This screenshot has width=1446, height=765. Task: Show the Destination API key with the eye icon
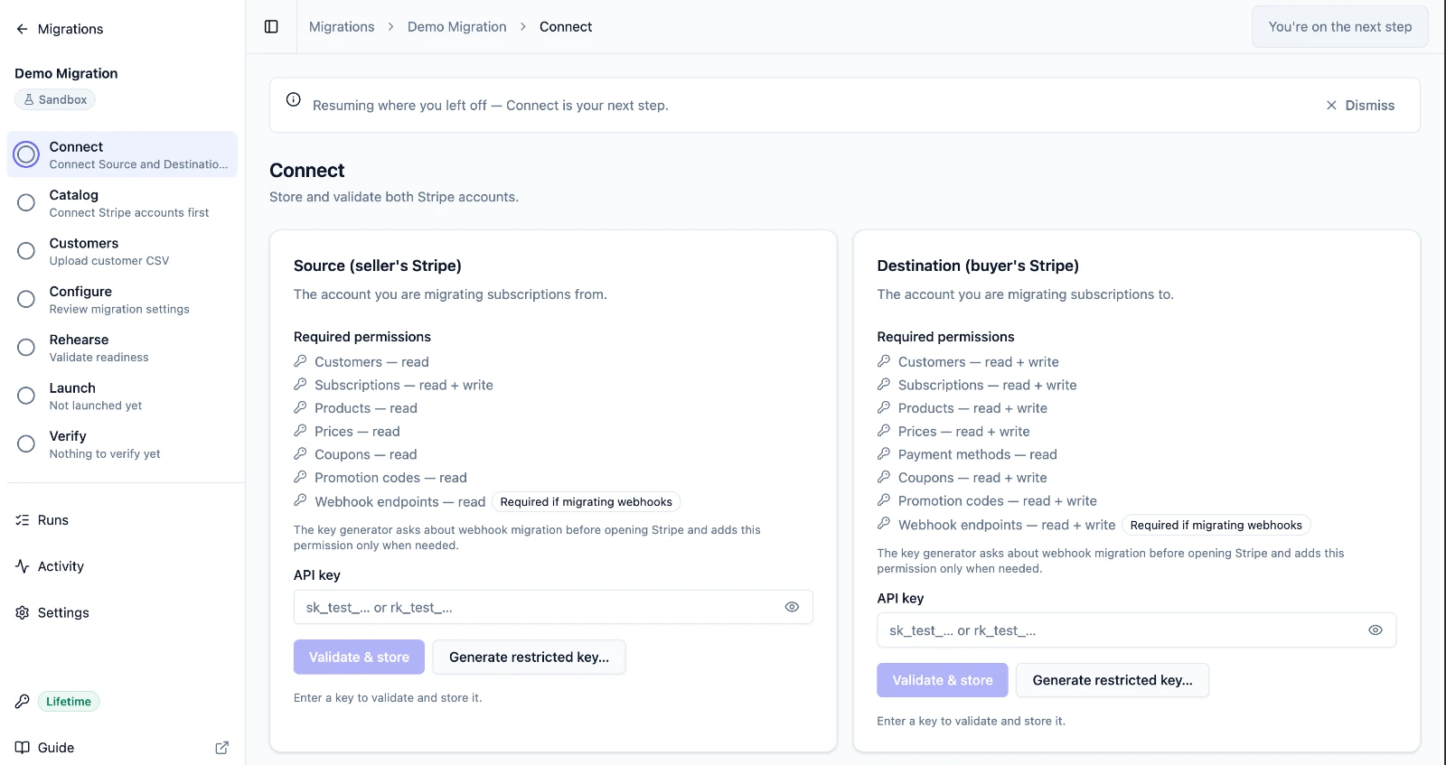[x=1376, y=630]
